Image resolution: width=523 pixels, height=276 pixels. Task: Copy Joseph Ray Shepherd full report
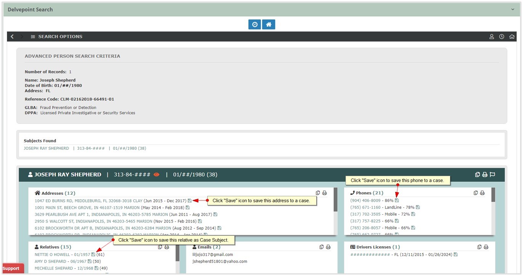[x=478, y=175]
